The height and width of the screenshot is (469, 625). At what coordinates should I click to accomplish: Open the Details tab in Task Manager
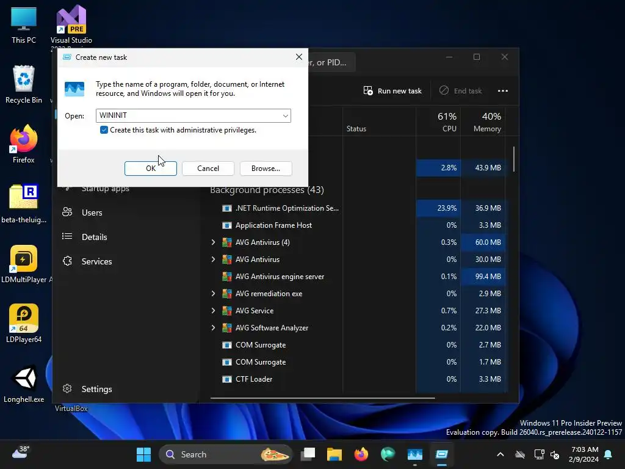click(x=94, y=237)
